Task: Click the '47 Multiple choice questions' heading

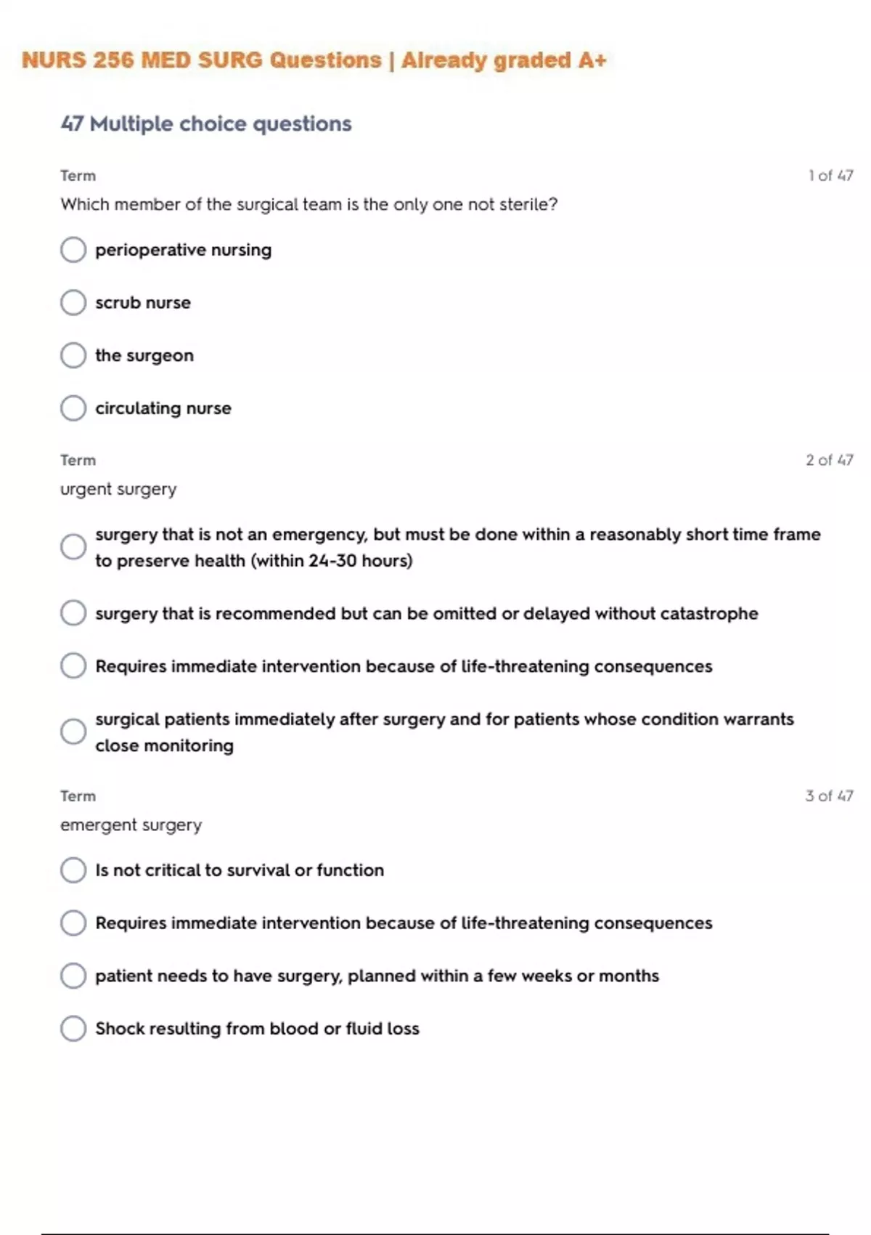Action: point(206,124)
